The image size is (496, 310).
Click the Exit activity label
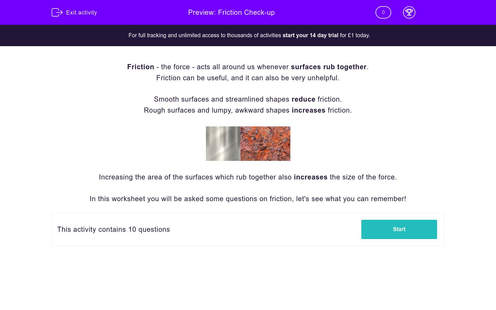point(81,12)
